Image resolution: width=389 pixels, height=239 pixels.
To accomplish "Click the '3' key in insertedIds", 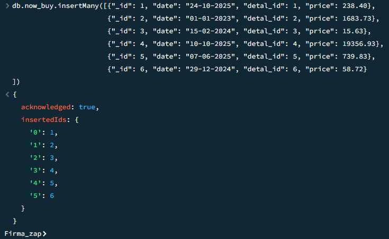I will [35, 170].
